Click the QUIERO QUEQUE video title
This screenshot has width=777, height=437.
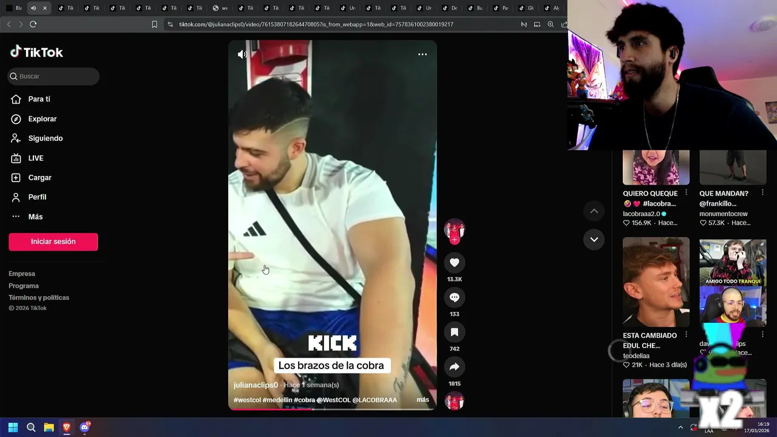click(x=650, y=198)
